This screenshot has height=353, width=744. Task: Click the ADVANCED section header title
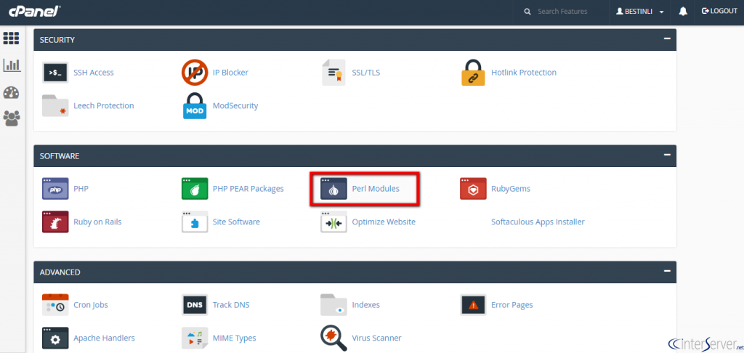[x=60, y=272]
